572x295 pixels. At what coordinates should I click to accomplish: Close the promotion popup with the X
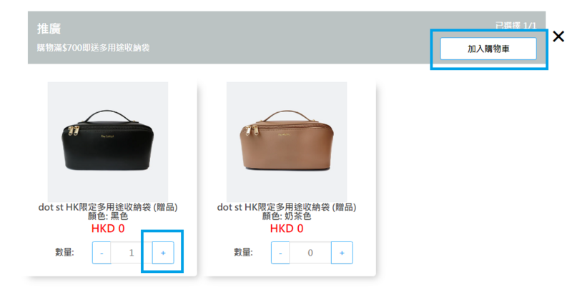[x=558, y=36]
